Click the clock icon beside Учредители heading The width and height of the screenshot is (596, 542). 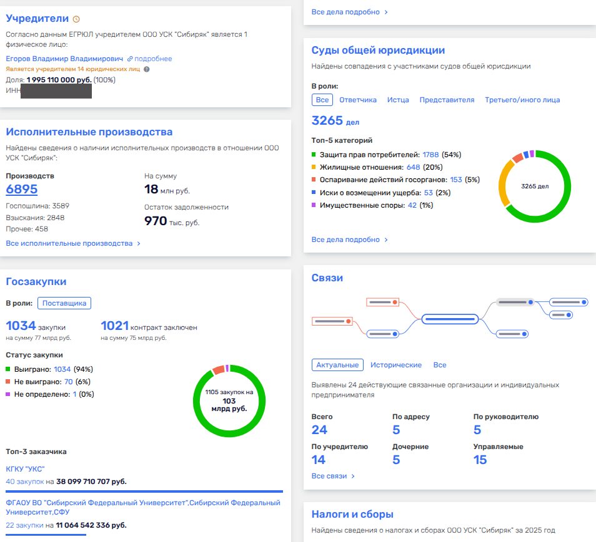76,19
